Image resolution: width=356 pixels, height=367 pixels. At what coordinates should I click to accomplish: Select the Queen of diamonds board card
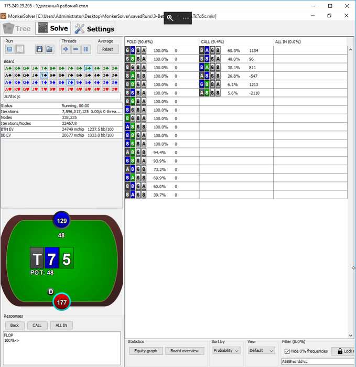(26, 82)
